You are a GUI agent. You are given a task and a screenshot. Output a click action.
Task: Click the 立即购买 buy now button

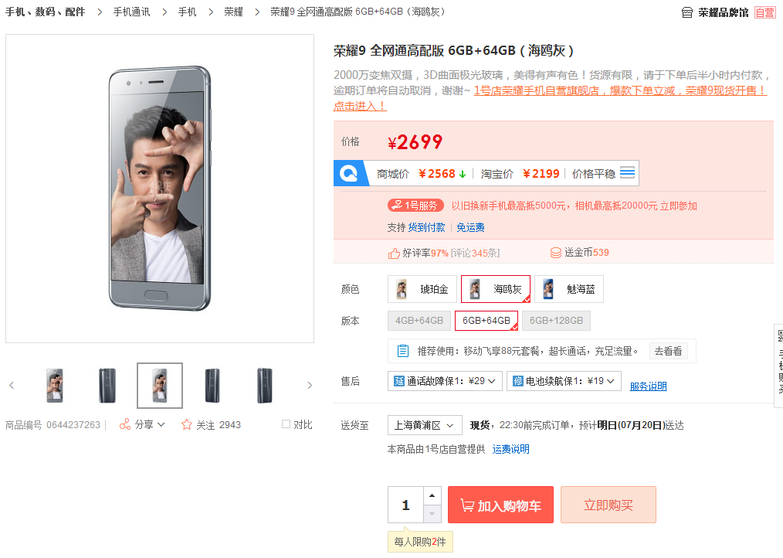[x=608, y=505]
